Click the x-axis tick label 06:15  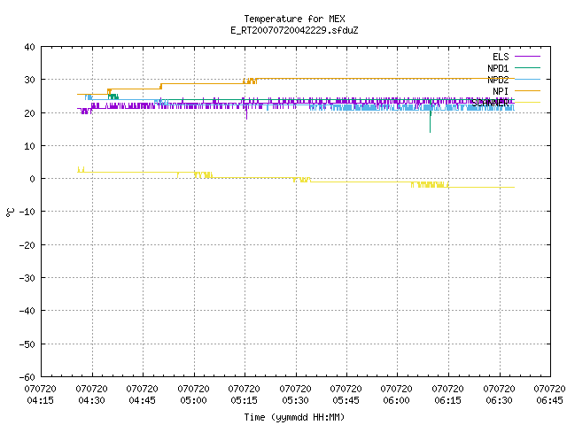448,401
